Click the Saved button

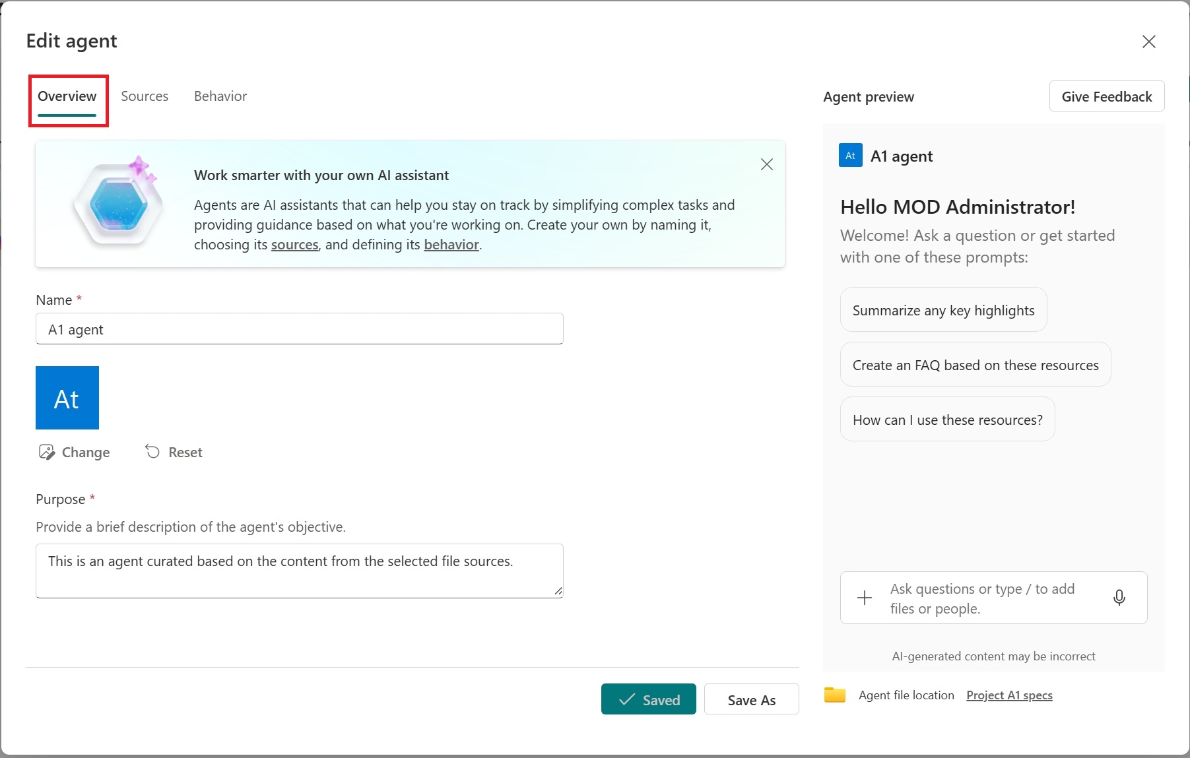[648, 699]
